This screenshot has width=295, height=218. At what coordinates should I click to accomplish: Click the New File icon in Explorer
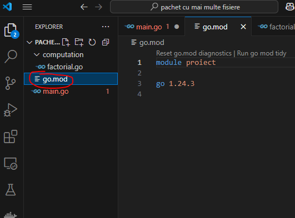66,42
